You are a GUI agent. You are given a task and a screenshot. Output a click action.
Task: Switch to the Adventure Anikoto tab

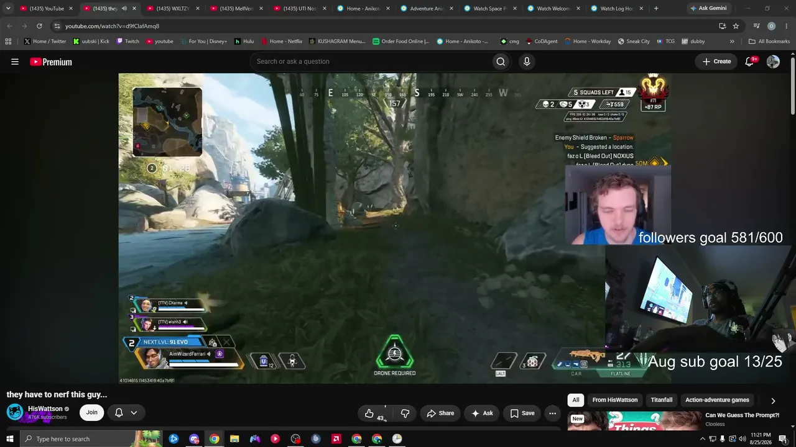point(426,9)
